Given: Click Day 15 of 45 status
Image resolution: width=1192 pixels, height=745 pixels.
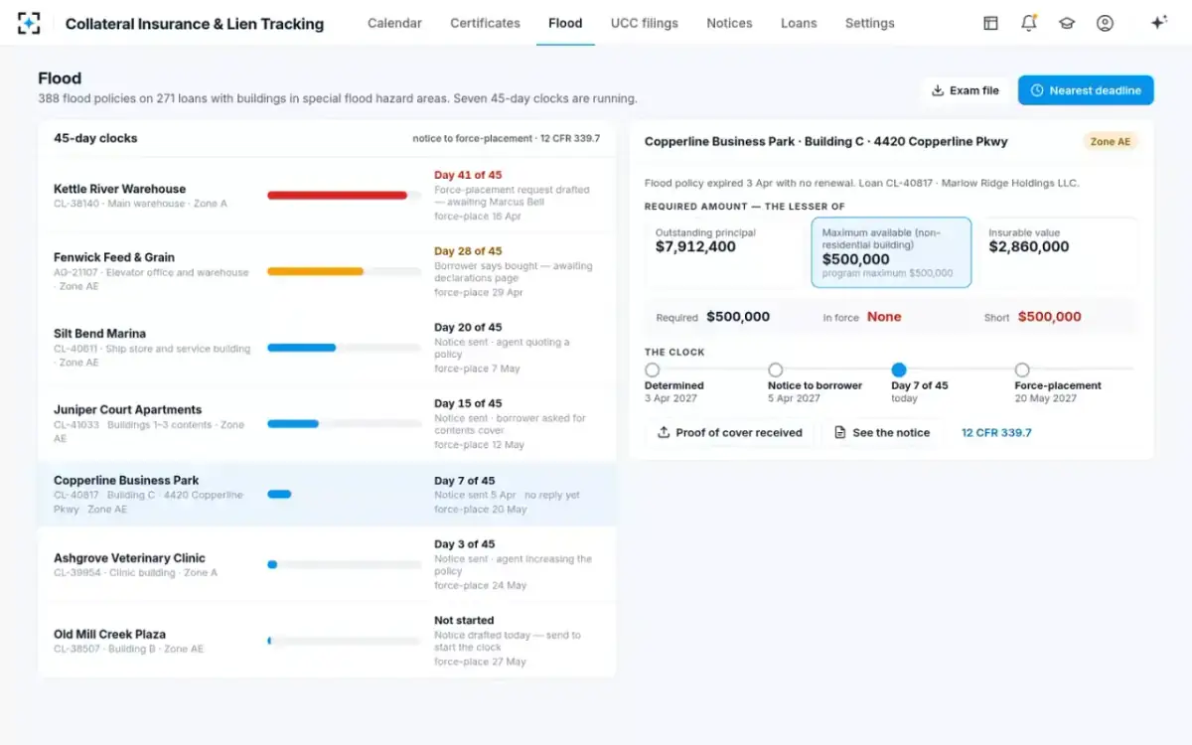Looking at the screenshot, I should click(x=468, y=403).
